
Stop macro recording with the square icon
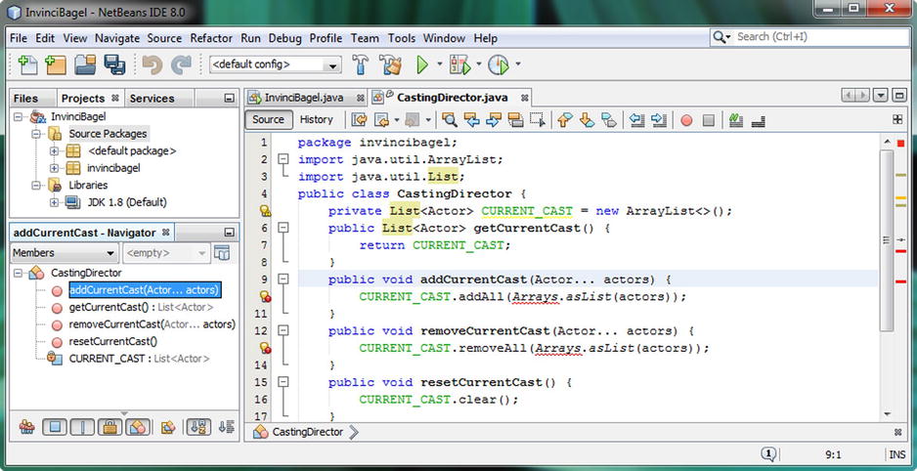coord(708,120)
